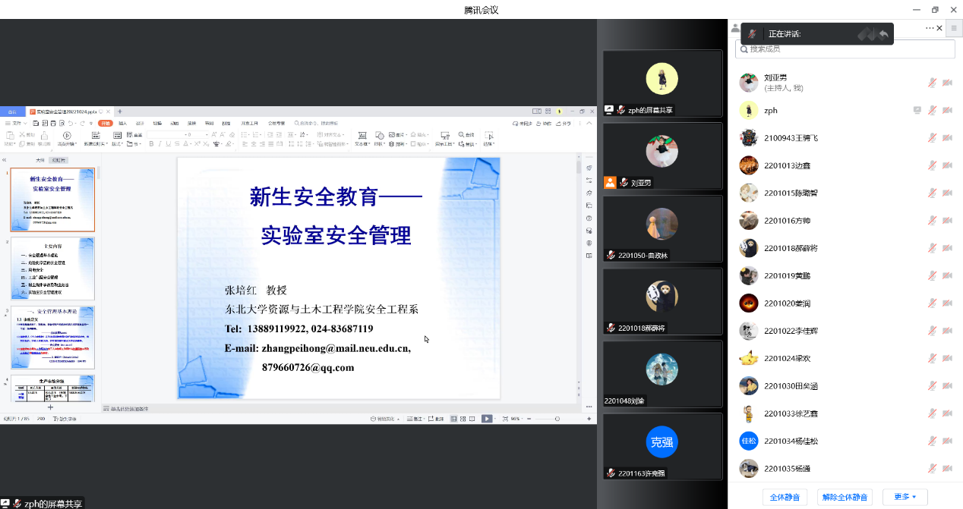Toggle microphone for host 刘亚男
This screenshot has width=963, height=509.
tap(932, 83)
